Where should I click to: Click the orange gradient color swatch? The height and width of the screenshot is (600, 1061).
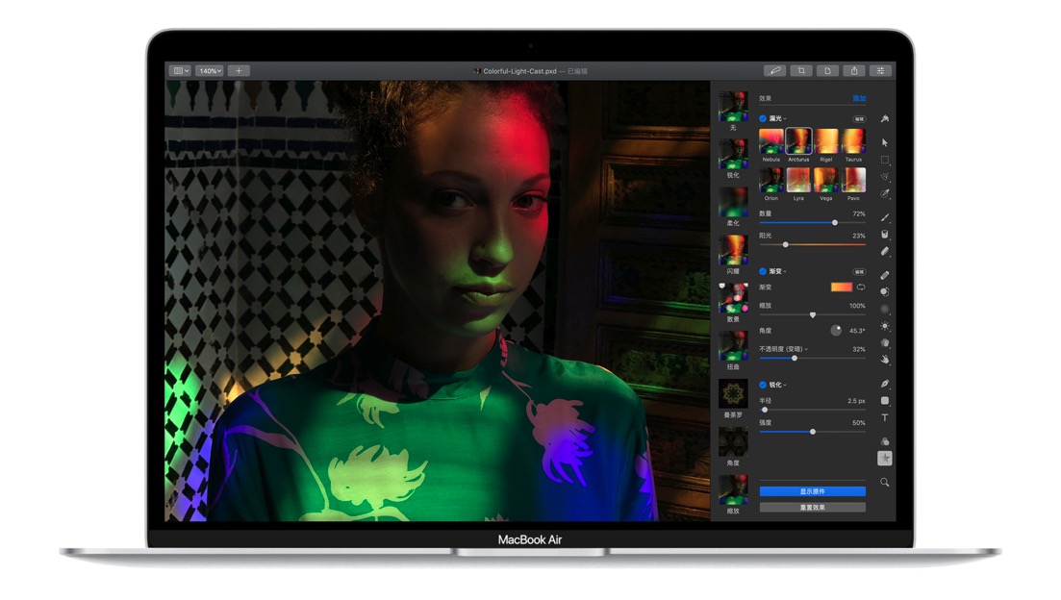(x=841, y=287)
